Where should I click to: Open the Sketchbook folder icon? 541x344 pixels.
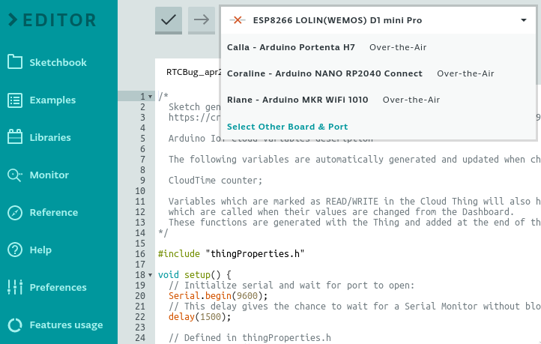pos(15,62)
